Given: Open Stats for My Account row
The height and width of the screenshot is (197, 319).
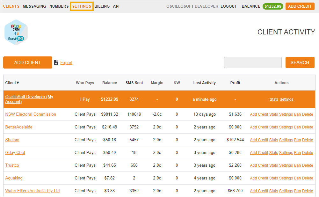Looking at the screenshot, I should click(274, 99).
